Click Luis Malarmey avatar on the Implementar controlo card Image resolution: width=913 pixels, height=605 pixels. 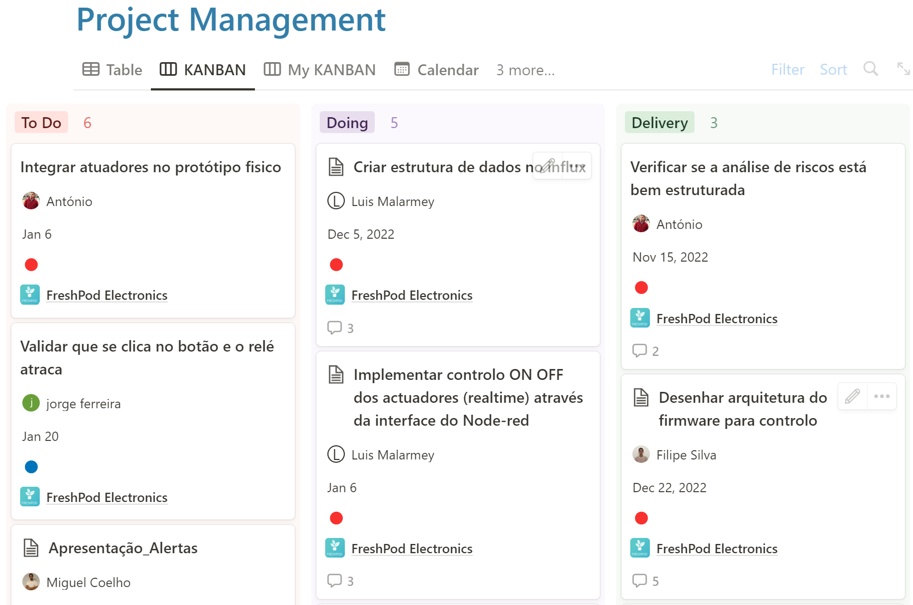pyautogui.click(x=336, y=454)
